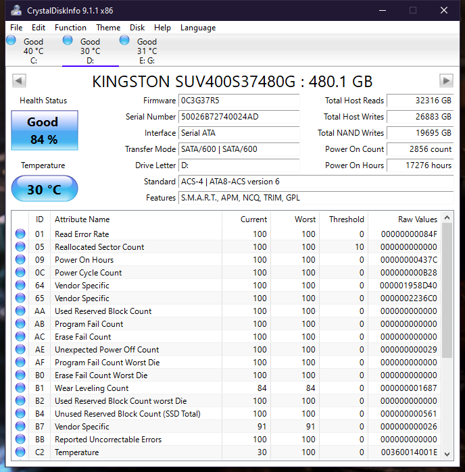The width and height of the screenshot is (465, 472).
Task: Click status orb for Used Reserved Block Count worst Die
Action: 20,400
